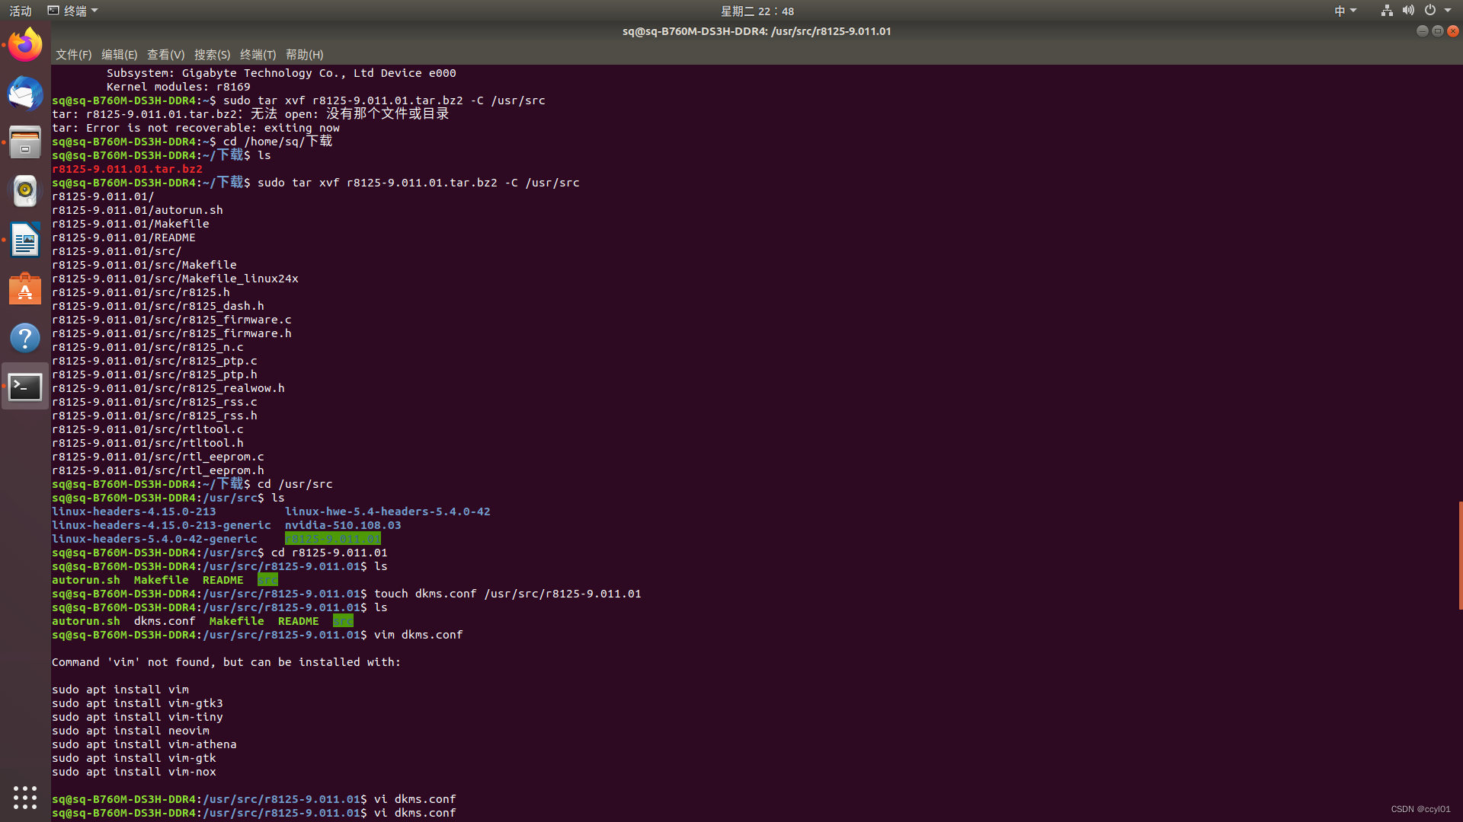Launch Thunderbird mail from dock

(25, 94)
